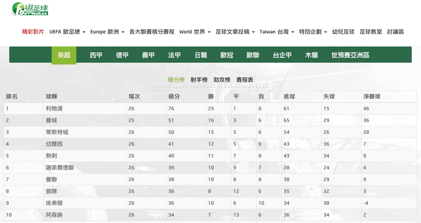421x223 pixels.
Task: Switch to the 西甲 league tab
Action: coord(96,55)
